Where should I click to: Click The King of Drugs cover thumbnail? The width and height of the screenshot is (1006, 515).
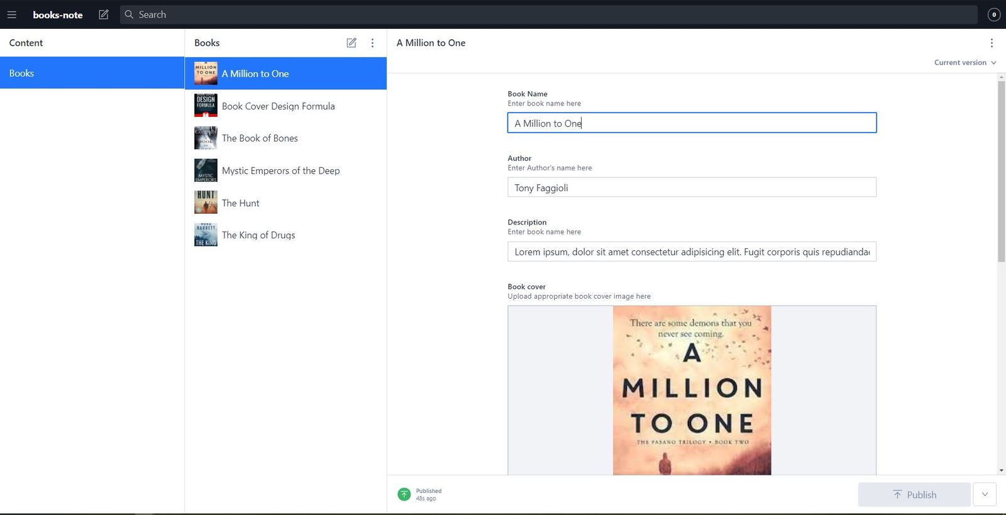point(206,235)
